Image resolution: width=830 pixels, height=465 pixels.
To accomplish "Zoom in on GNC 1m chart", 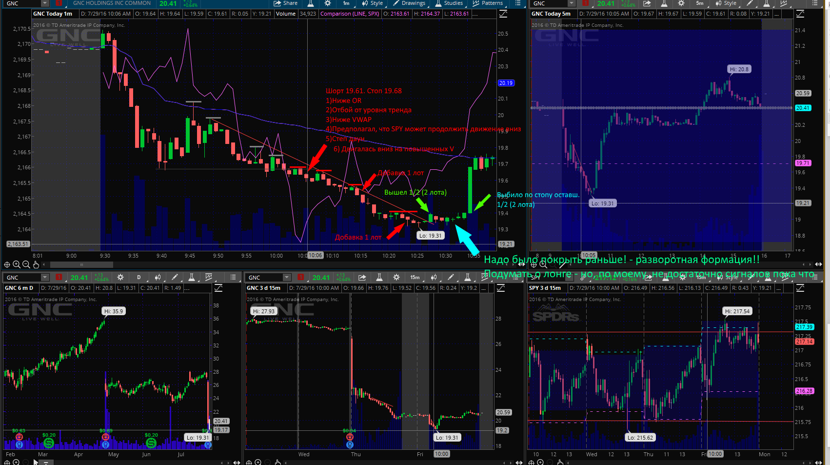I will point(17,264).
